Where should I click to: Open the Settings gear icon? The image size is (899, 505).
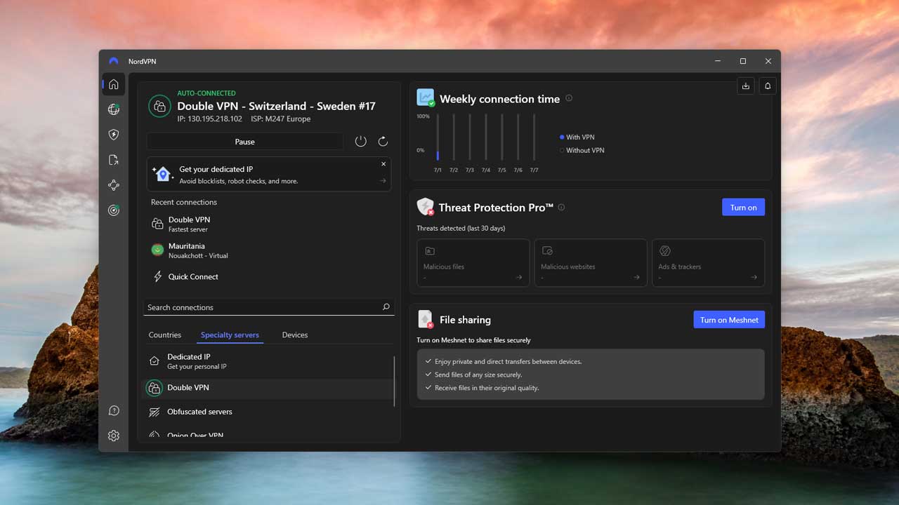114,436
